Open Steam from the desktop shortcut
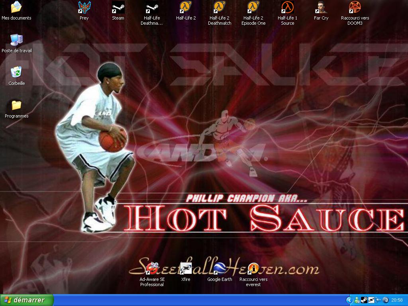The height and width of the screenshot is (306, 408). pos(118,9)
